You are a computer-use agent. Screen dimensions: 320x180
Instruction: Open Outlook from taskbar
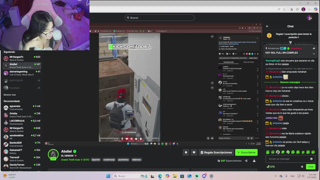pos(189,176)
